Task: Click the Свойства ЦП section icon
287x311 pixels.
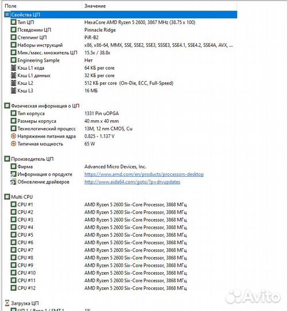Action: coord(7,14)
